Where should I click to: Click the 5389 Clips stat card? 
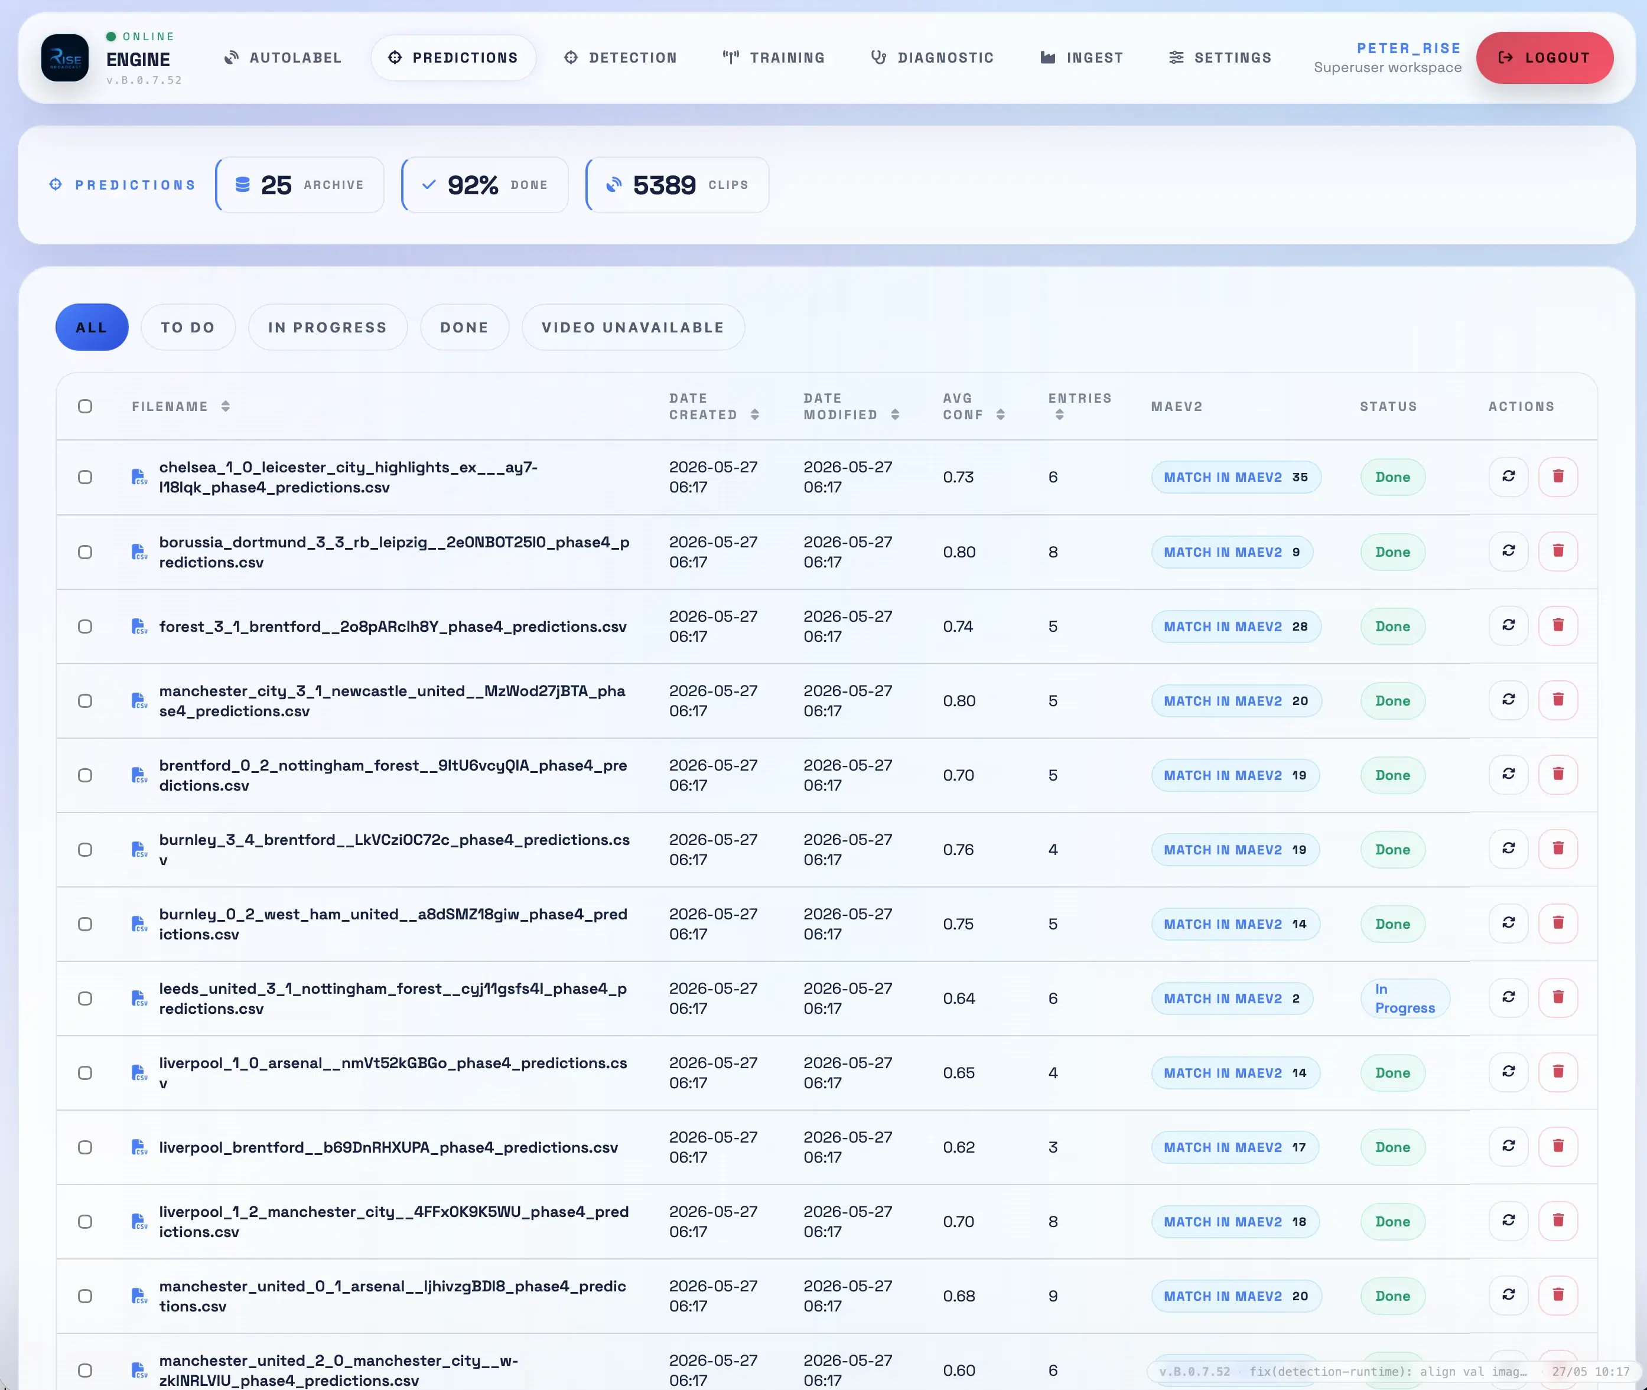click(677, 185)
